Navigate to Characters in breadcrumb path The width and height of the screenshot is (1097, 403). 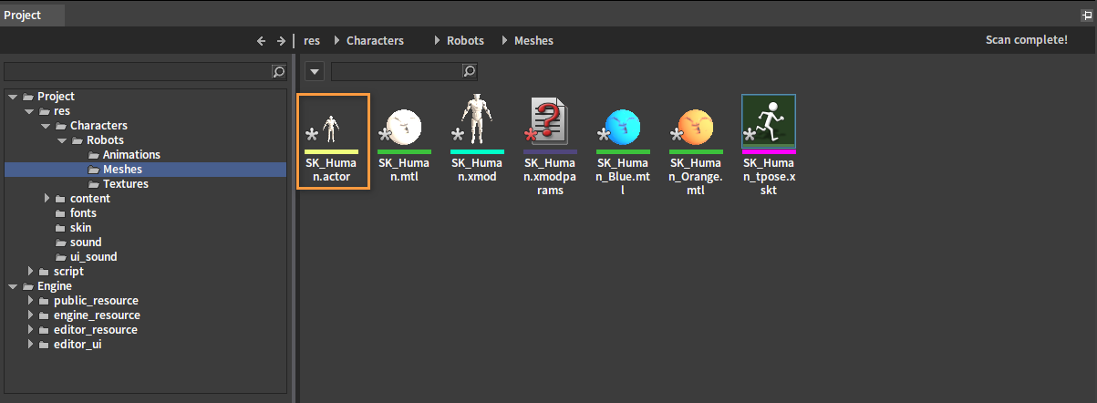tap(375, 41)
